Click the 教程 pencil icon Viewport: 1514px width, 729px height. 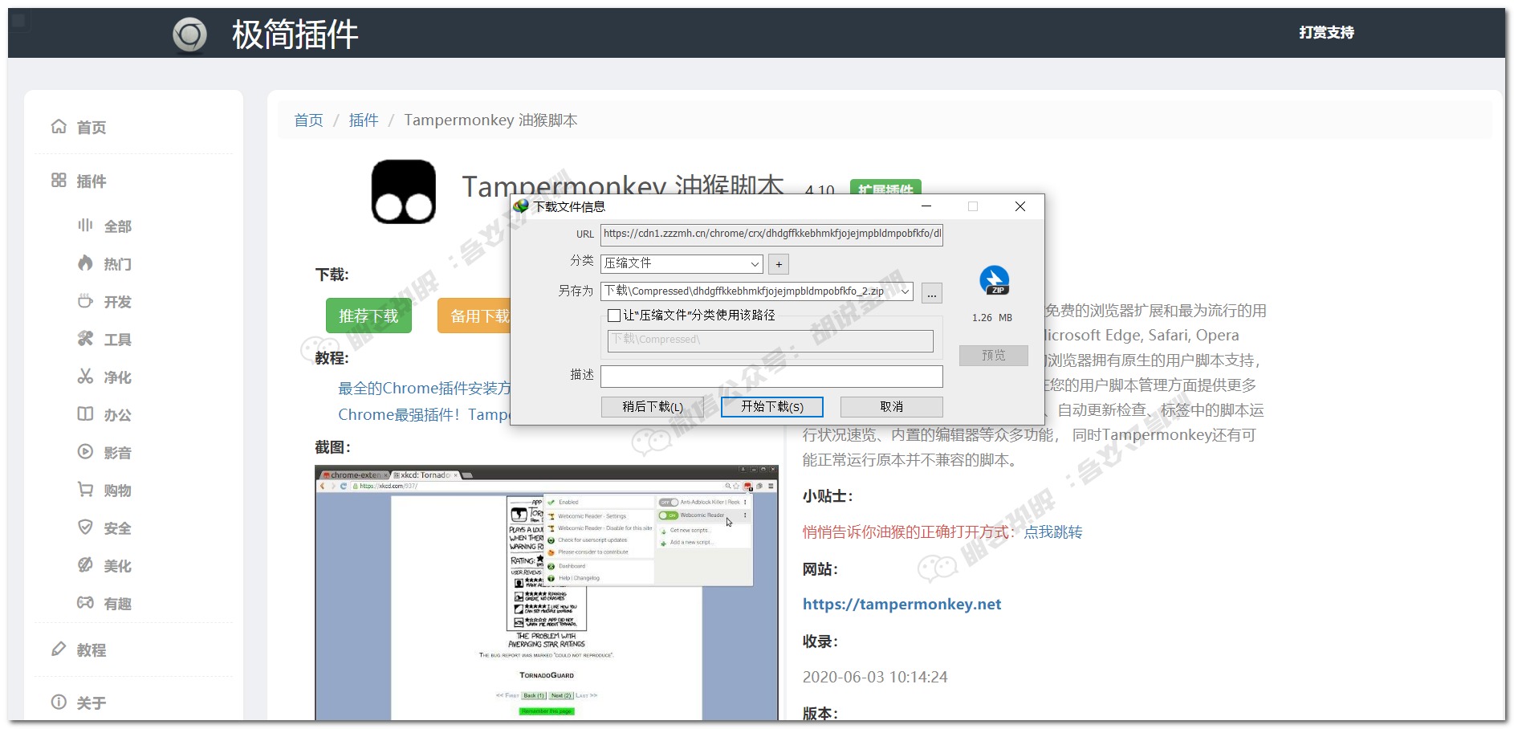[59, 649]
